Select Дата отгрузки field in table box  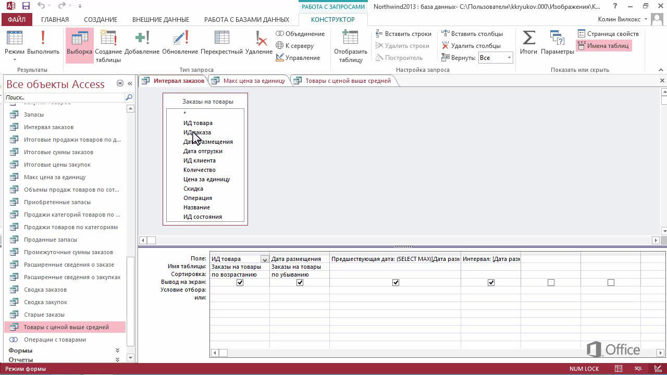point(203,151)
